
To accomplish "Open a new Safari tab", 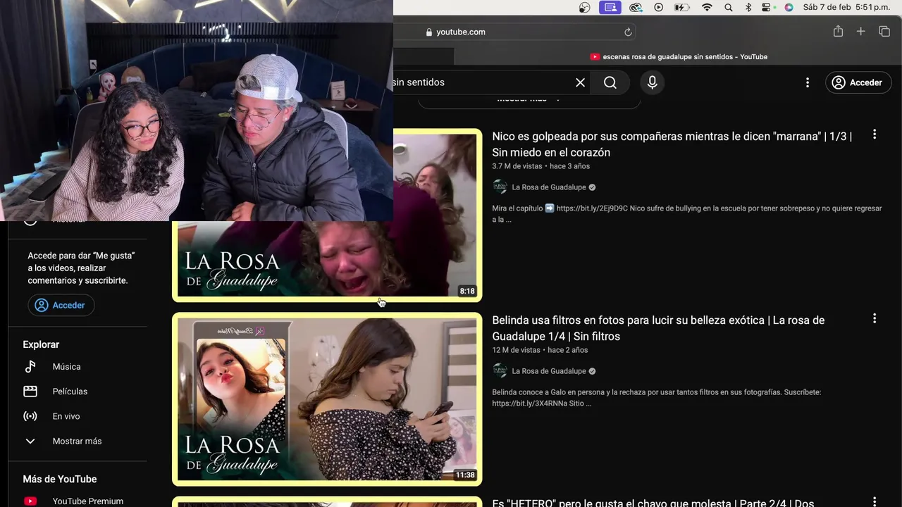I will 860,32.
